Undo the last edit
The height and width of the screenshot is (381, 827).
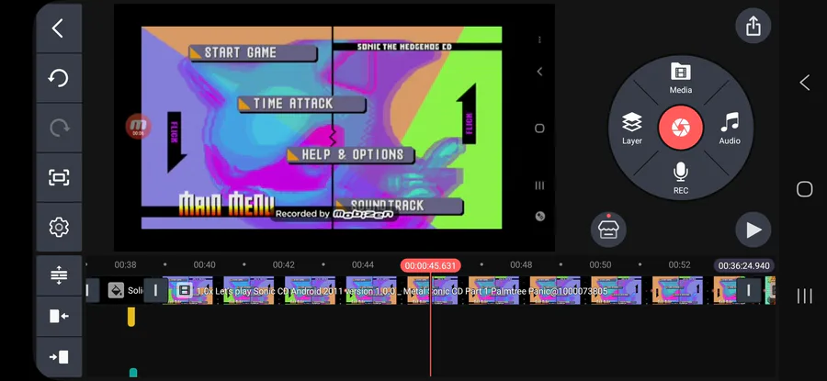pyautogui.click(x=58, y=79)
